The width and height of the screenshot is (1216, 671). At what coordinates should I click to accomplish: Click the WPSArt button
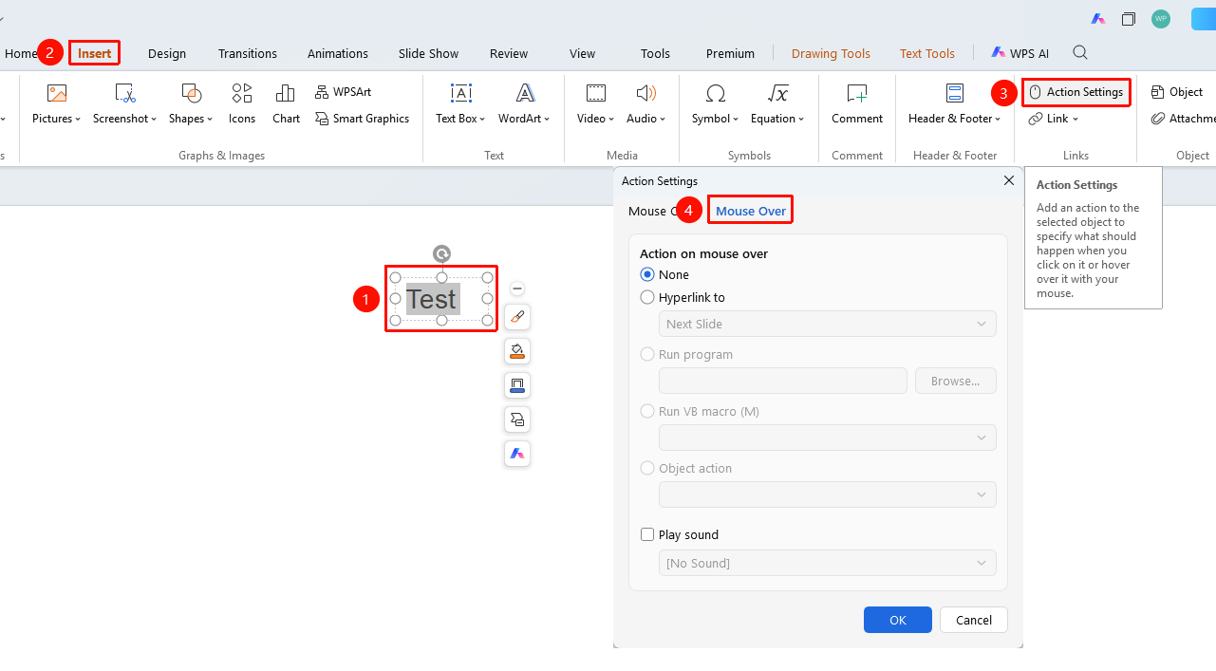coord(344,92)
